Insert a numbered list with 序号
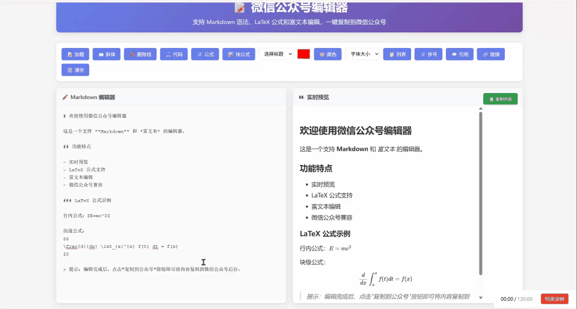 (429, 55)
